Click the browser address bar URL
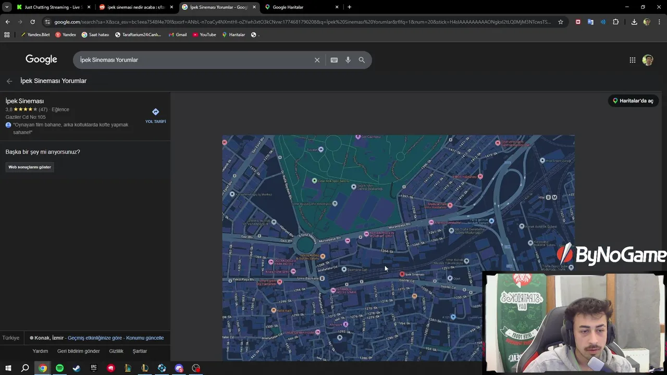667x375 pixels. 302,22
